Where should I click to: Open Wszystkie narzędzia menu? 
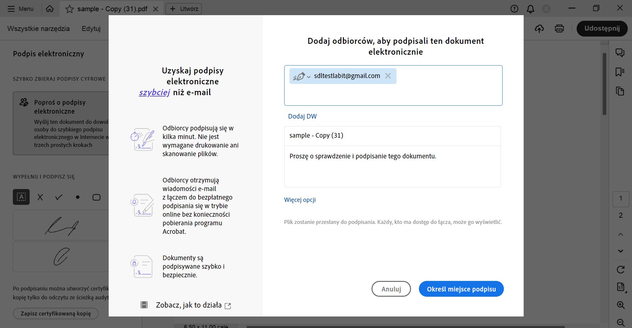tap(39, 29)
